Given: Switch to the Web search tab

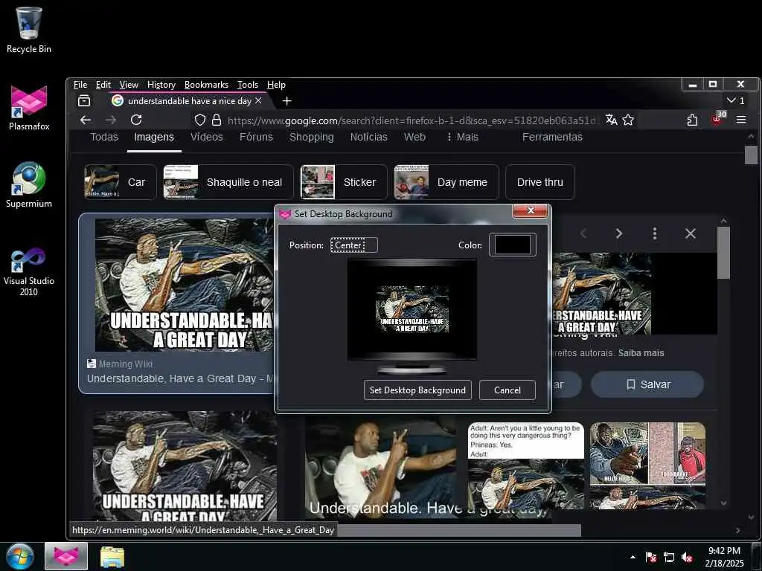Looking at the screenshot, I should (414, 137).
